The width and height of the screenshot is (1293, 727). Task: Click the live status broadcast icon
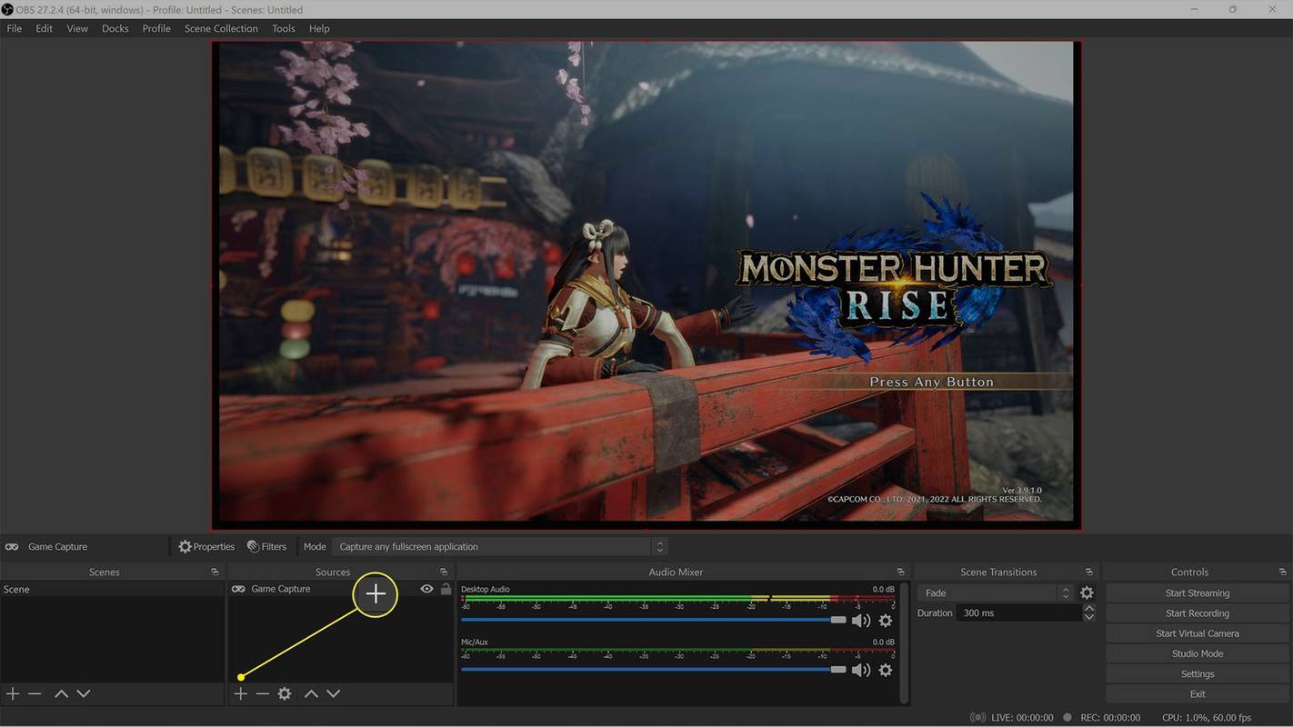click(x=977, y=717)
